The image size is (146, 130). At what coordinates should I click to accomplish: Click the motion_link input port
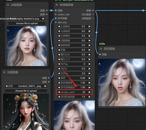pos(56,15)
